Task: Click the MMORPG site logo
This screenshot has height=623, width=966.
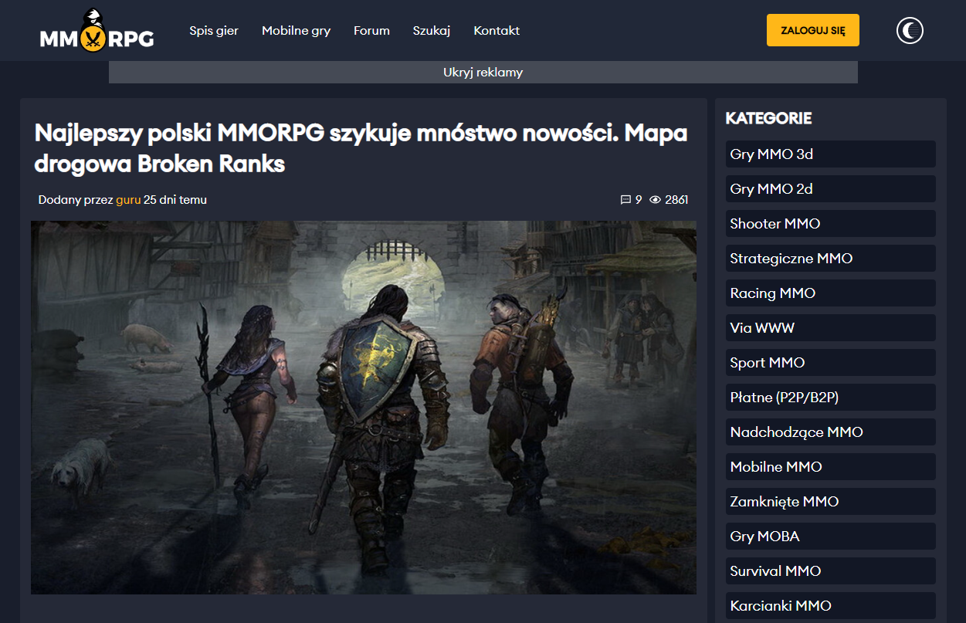Action: pos(97,30)
